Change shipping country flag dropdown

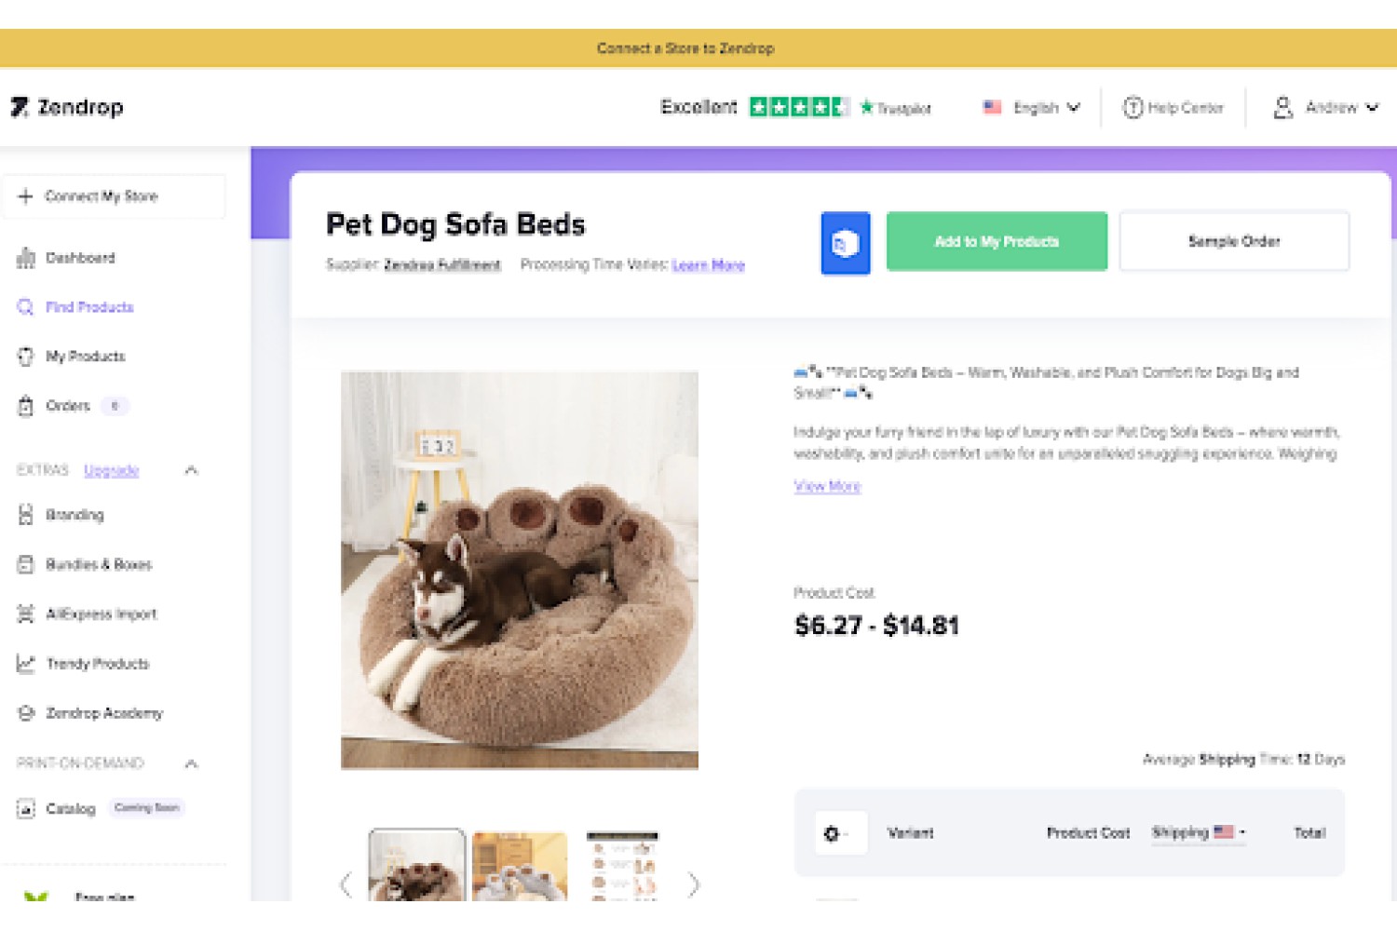(1229, 831)
